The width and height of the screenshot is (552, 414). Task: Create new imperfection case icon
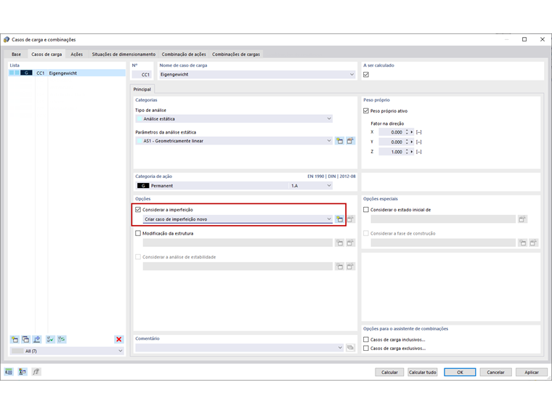coord(339,219)
